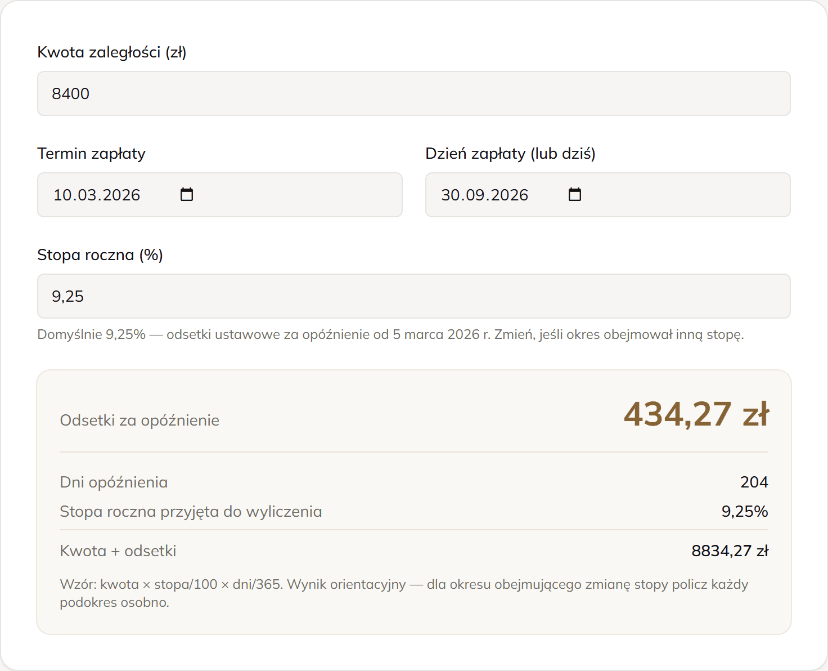Image resolution: width=828 pixels, height=671 pixels.
Task: Select the Dzień zapłaty date 30.09.2026
Action: coord(485,195)
